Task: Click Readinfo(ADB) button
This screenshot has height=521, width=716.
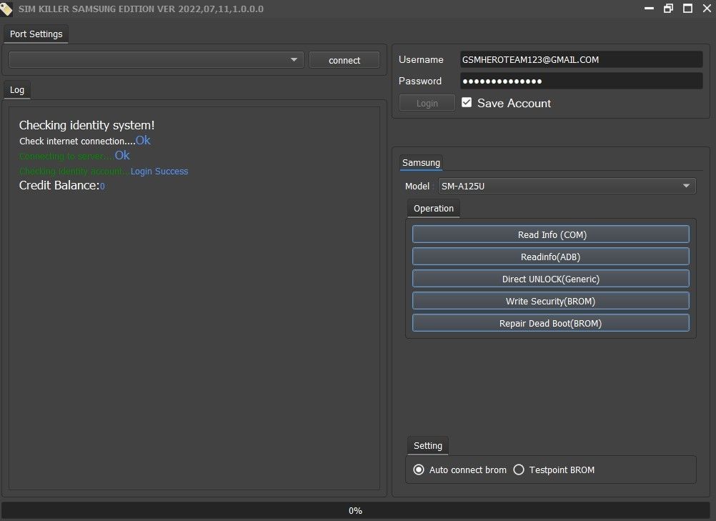Action: click(x=551, y=257)
